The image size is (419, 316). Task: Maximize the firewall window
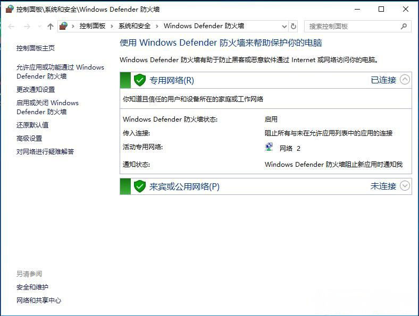381,10
